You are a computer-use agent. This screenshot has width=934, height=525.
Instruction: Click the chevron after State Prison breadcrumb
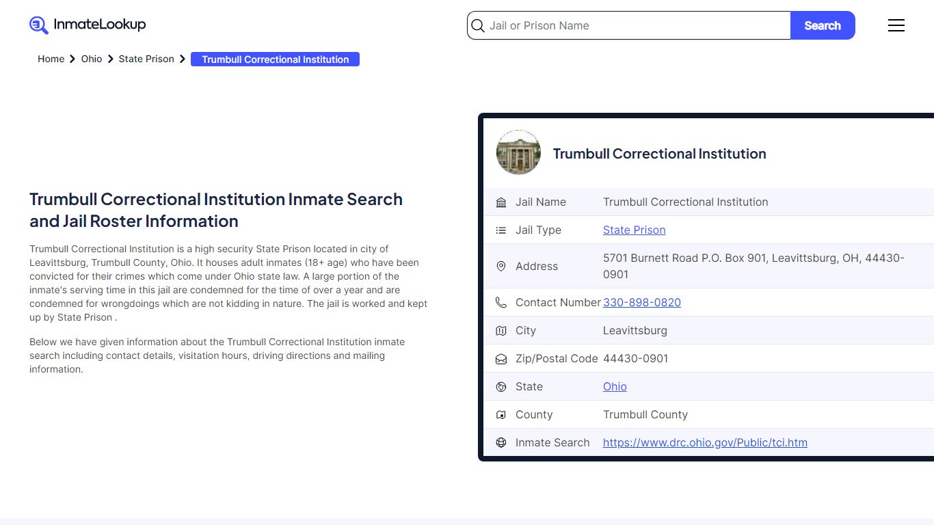click(183, 59)
